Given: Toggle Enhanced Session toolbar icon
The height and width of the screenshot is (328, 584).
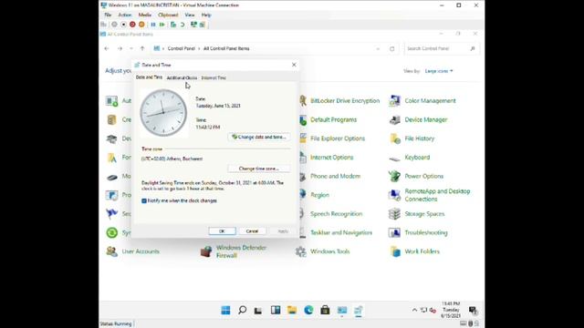Looking at the screenshot, I should click(x=193, y=25).
